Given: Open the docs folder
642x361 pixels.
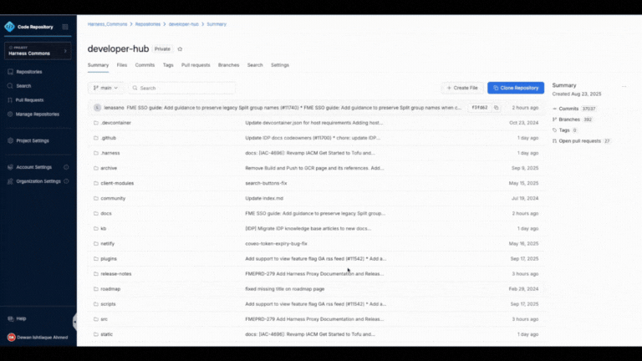Looking at the screenshot, I should [x=106, y=214].
